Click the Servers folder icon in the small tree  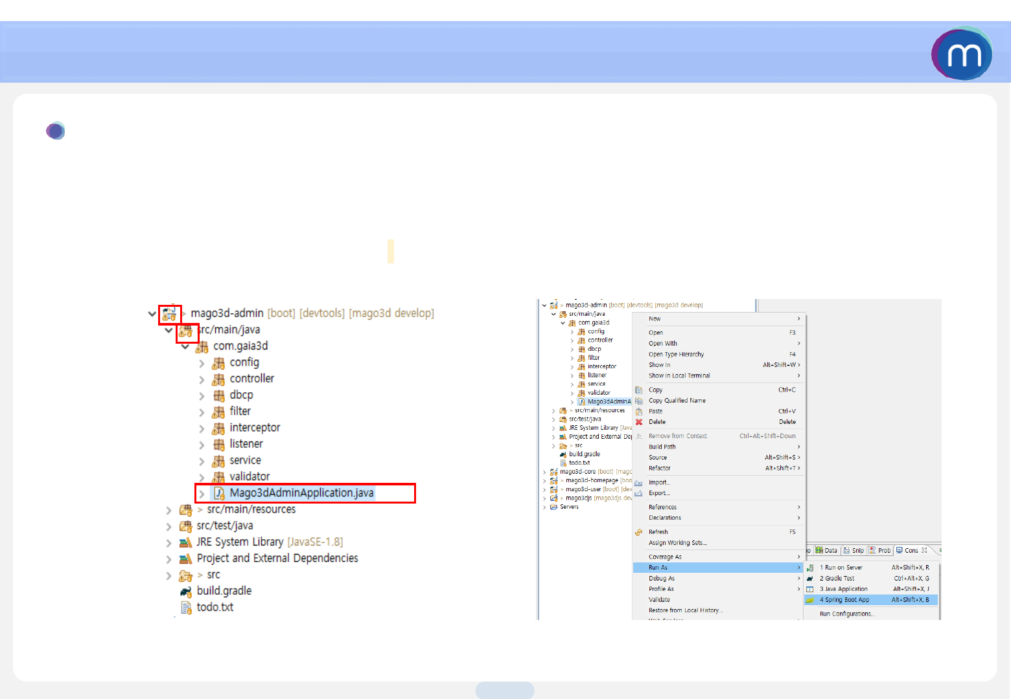pyautogui.click(x=554, y=507)
